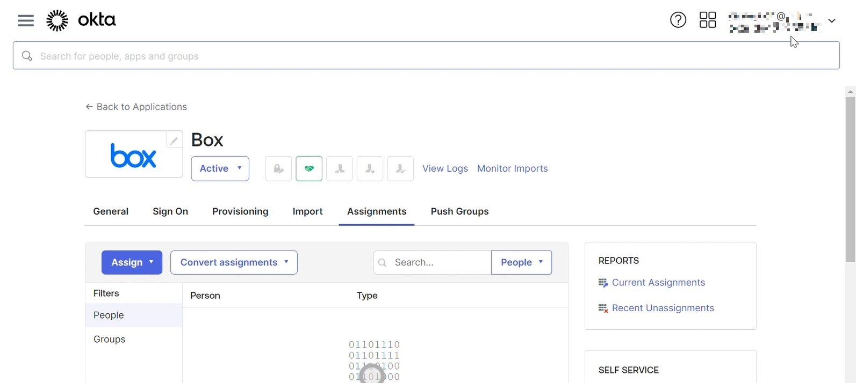Switch to the Push Groups tab
Image resolution: width=856 pixels, height=383 pixels.
click(x=459, y=211)
